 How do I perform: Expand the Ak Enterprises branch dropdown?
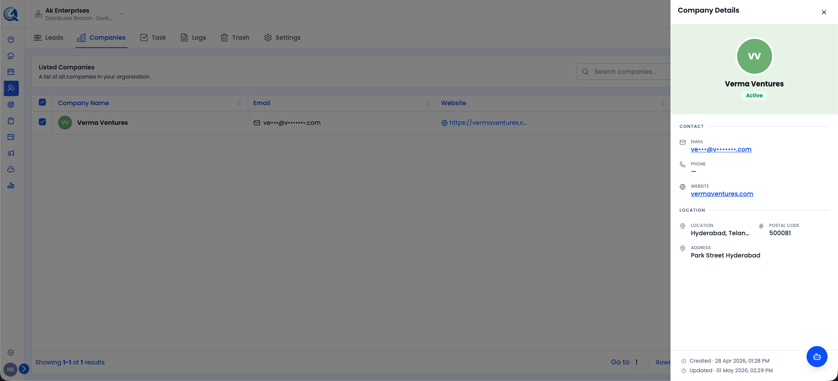pyautogui.click(x=122, y=14)
